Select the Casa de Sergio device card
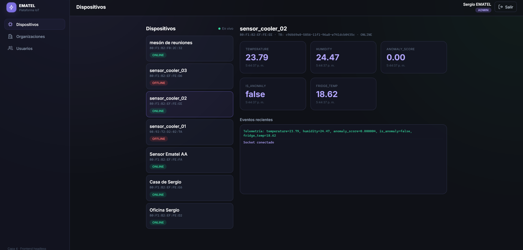The height and width of the screenshot is (250, 523). pos(190,188)
